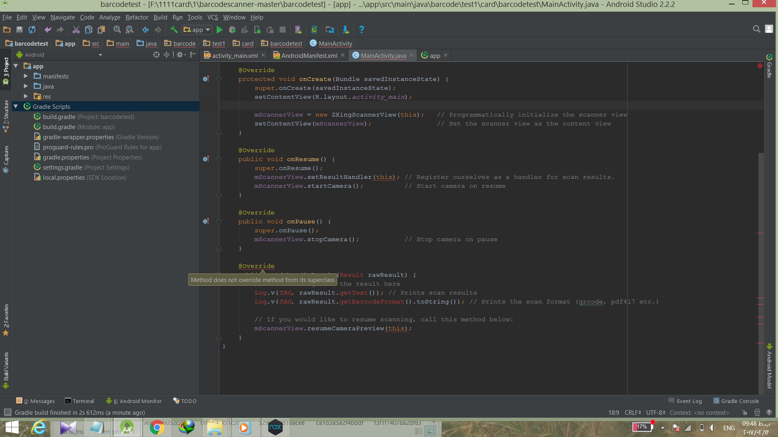This screenshot has width=778, height=437.
Task: Click Scroll from Source target icon
Action: [x=156, y=55]
